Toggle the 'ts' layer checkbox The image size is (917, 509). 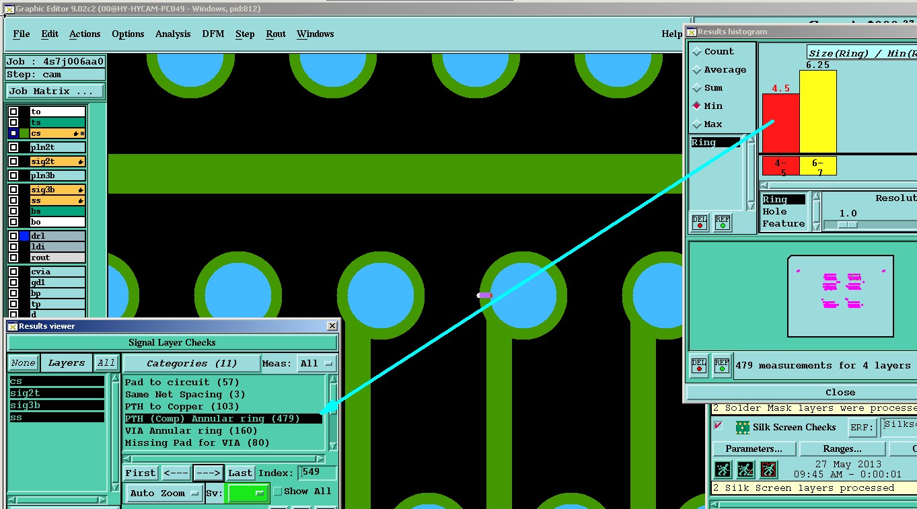pos(13,122)
